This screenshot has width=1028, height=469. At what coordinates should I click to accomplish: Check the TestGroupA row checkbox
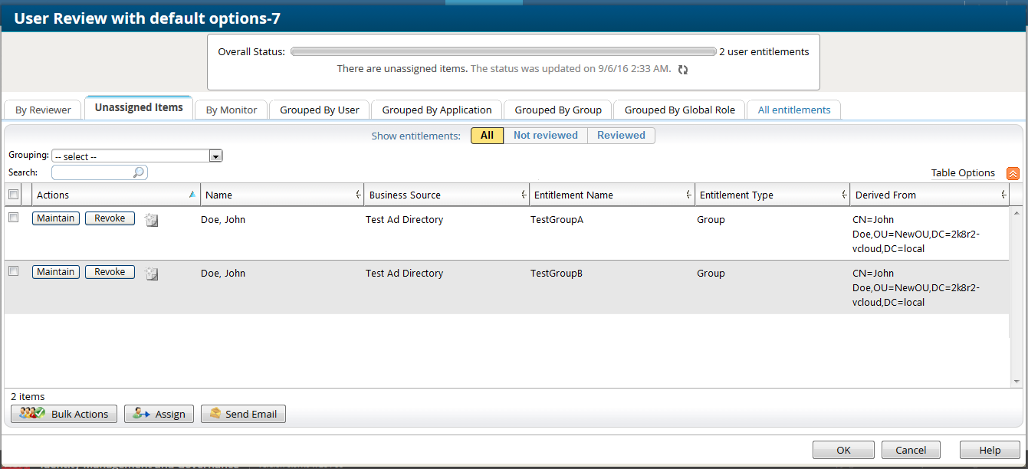tap(13, 218)
